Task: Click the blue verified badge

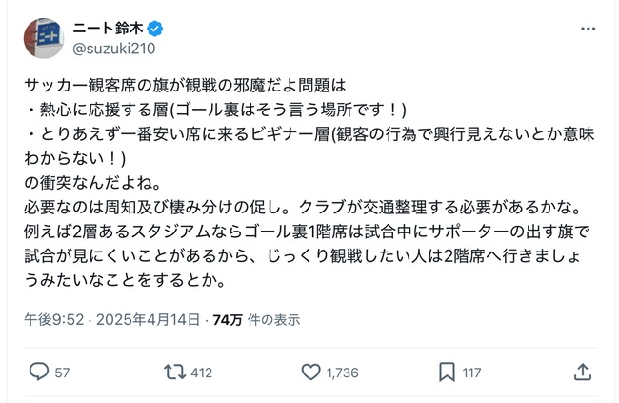Action: pos(154,29)
